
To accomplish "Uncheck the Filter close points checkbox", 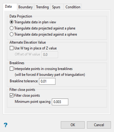I will (x=12, y=95).
